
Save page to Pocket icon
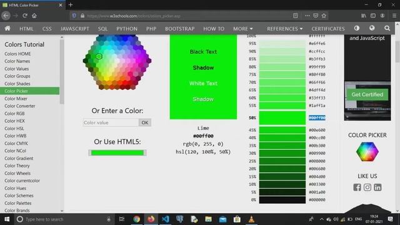(316, 16)
